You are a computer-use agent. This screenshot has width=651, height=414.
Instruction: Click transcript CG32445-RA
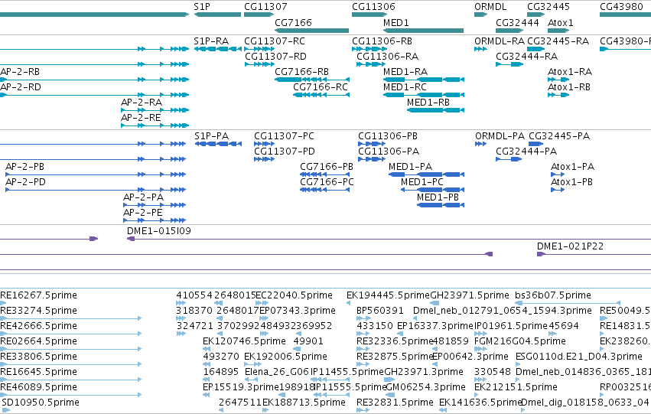click(558, 41)
